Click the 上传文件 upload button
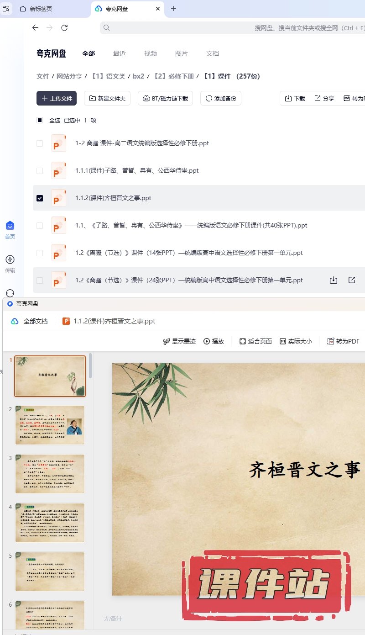 point(57,98)
